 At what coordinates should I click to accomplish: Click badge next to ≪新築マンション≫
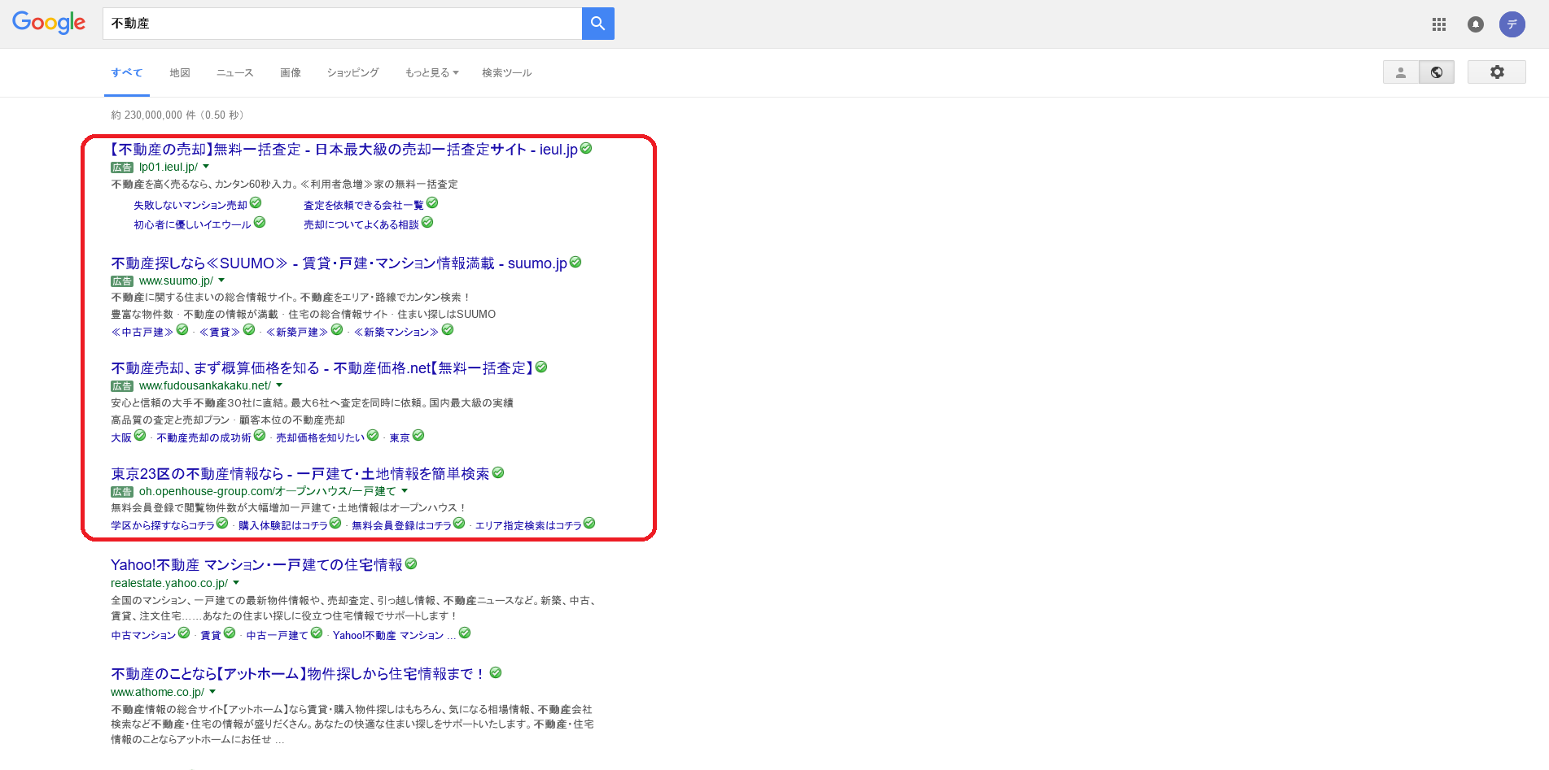pos(448,329)
